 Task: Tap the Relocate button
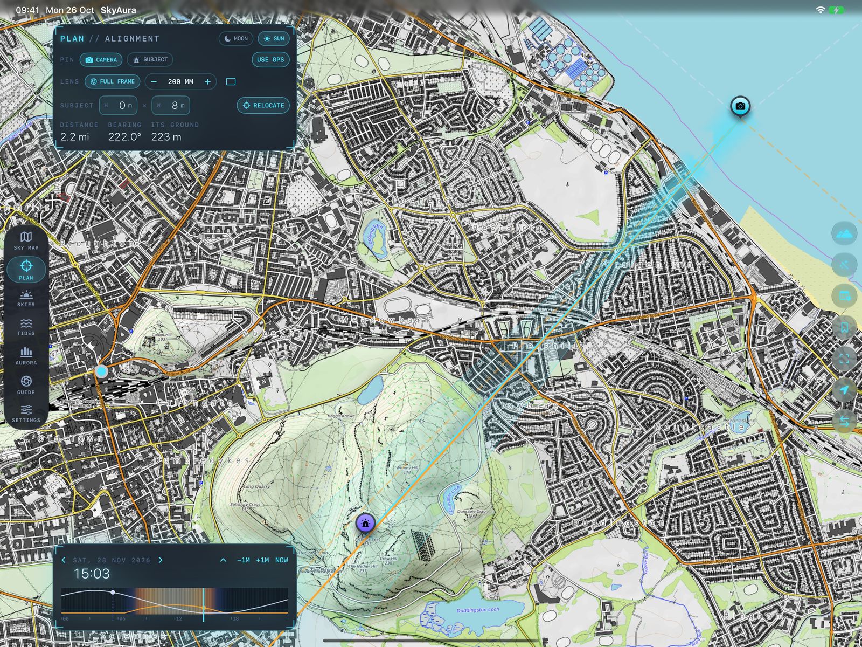coord(263,105)
